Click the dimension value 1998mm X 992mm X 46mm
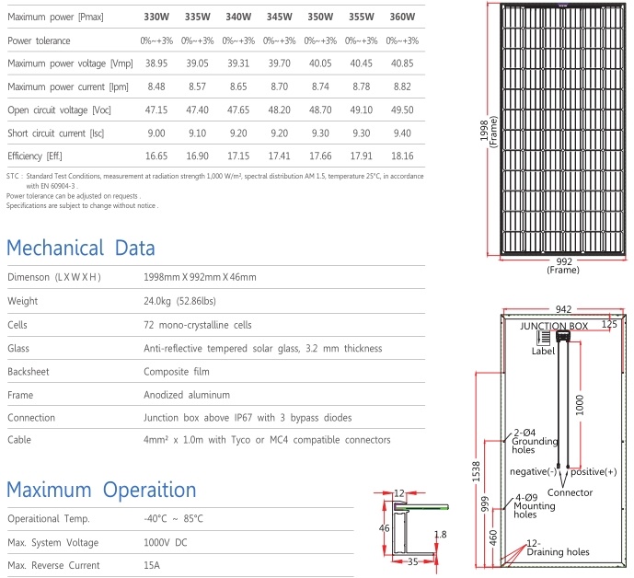The height and width of the screenshot is (578, 634). pyautogui.click(x=200, y=277)
